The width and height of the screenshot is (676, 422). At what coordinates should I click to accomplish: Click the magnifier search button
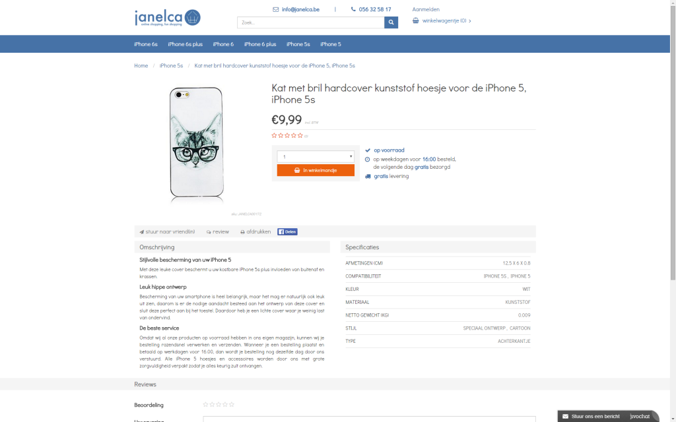(x=391, y=22)
